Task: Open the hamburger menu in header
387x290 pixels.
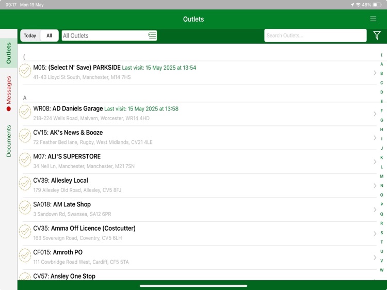Action: coord(373,19)
